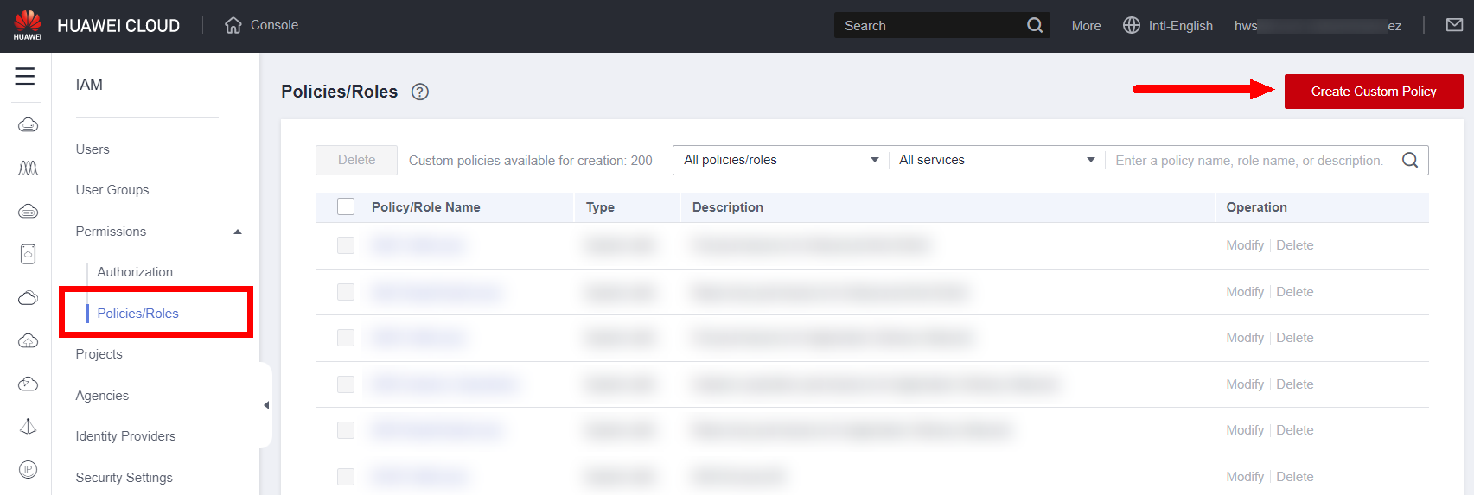The width and height of the screenshot is (1474, 495).
Task: Collapse the Permissions menu section
Action: click(238, 232)
